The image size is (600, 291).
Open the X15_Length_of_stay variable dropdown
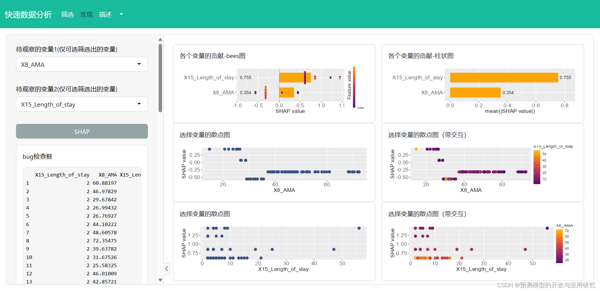82,104
